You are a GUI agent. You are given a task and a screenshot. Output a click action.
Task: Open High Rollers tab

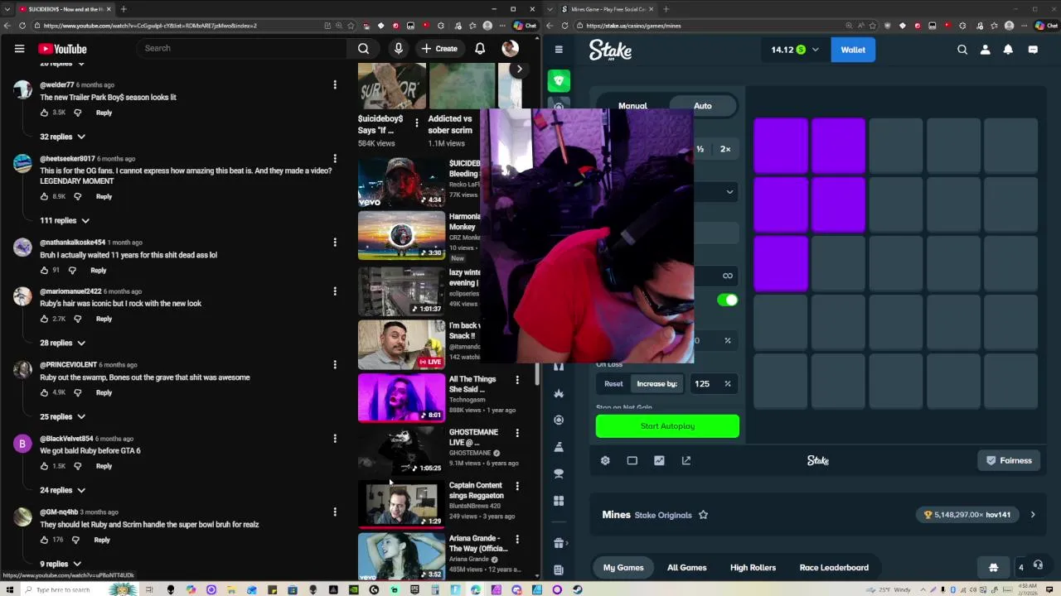click(753, 568)
